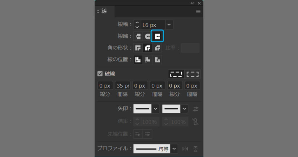This screenshot has height=157, width=298.
Task: Uncheck the 破線 dashed line checkbox
Action: pos(100,74)
